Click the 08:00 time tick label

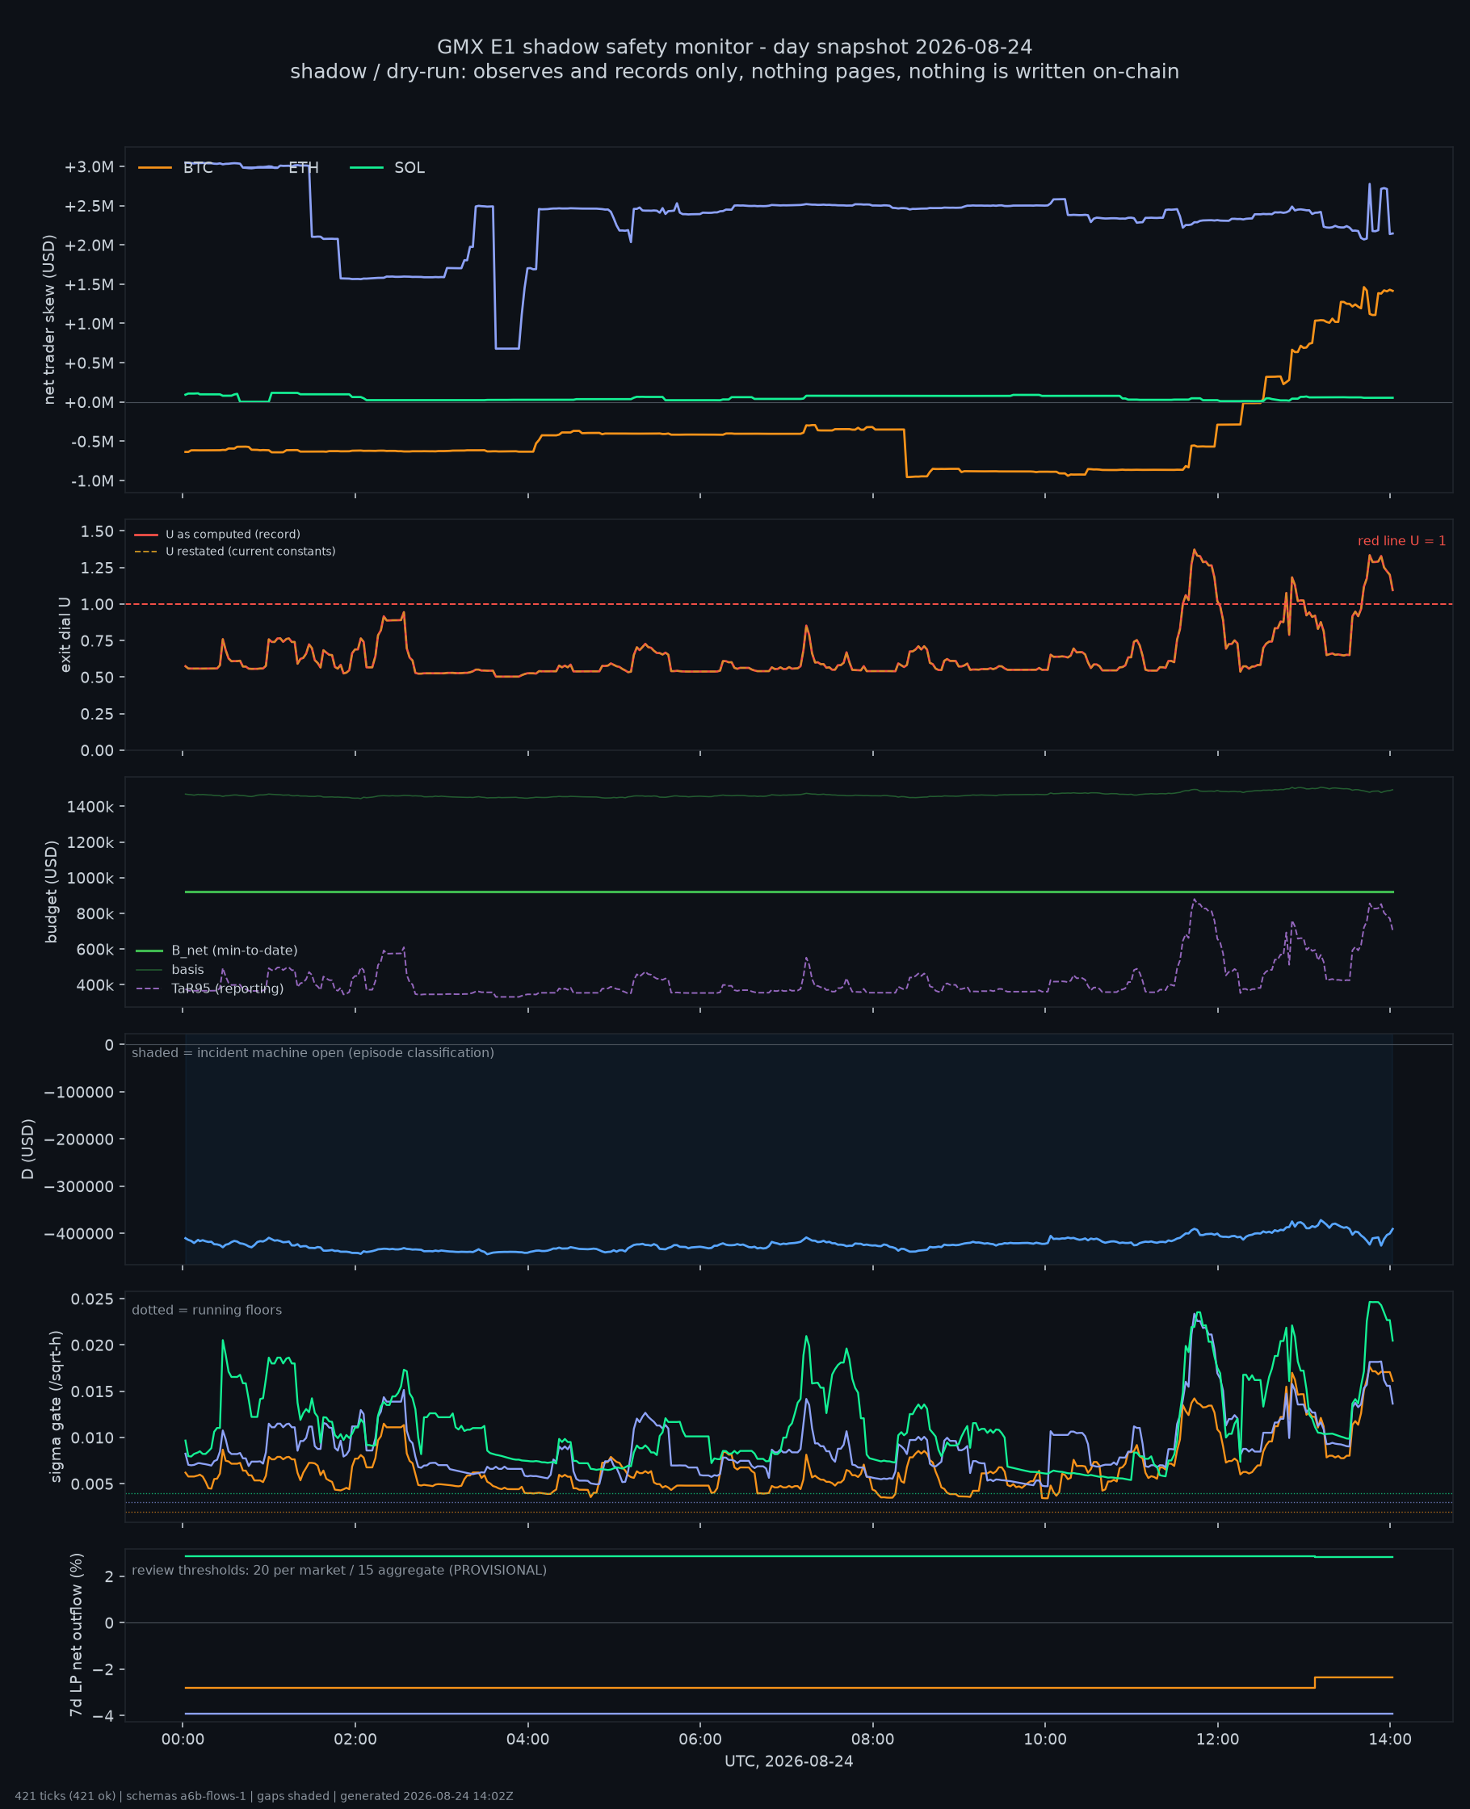click(873, 1739)
